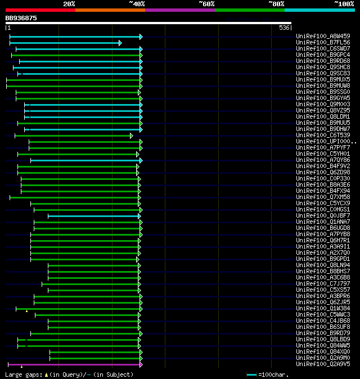
Task: Click the UniRef100_Q84XQ0 label
Action: tap(323, 352)
